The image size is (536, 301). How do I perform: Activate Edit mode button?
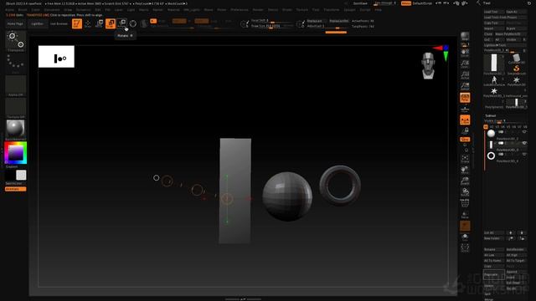point(77,23)
